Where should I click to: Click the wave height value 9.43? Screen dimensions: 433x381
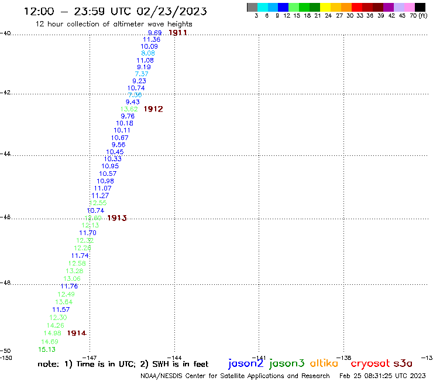(x=133, y=102)
